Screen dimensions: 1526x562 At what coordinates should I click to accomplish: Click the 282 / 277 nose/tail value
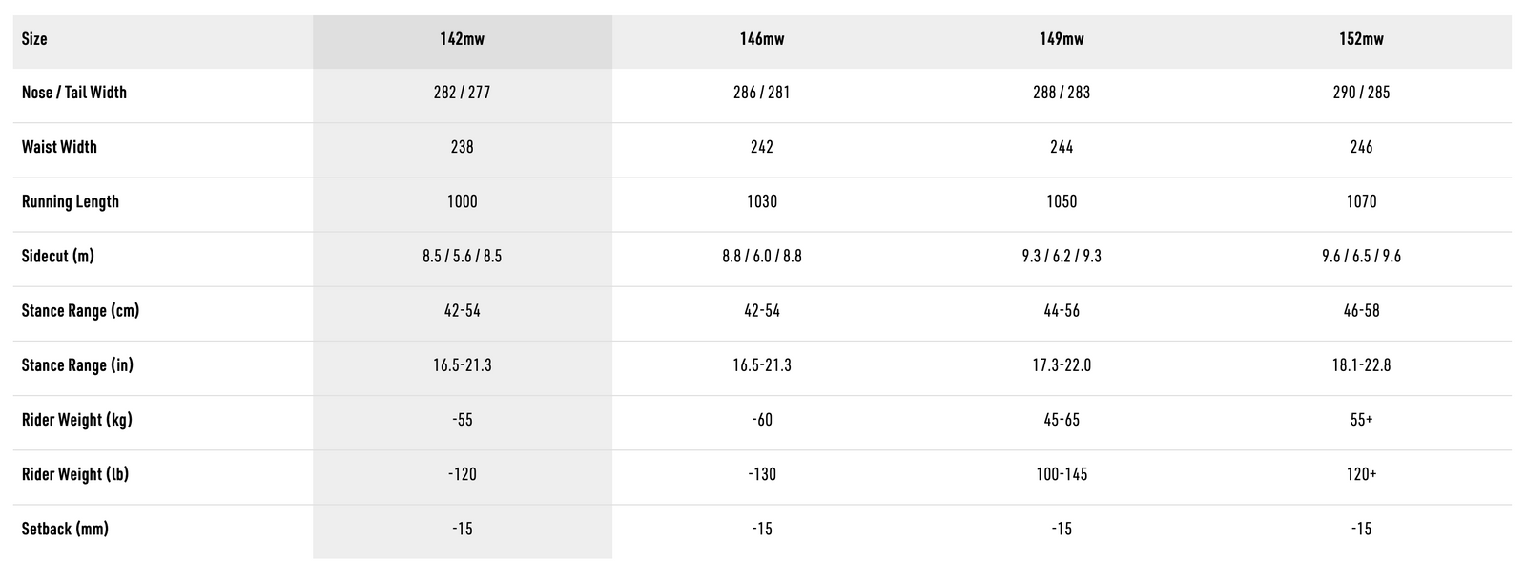[x=462, y=93]
